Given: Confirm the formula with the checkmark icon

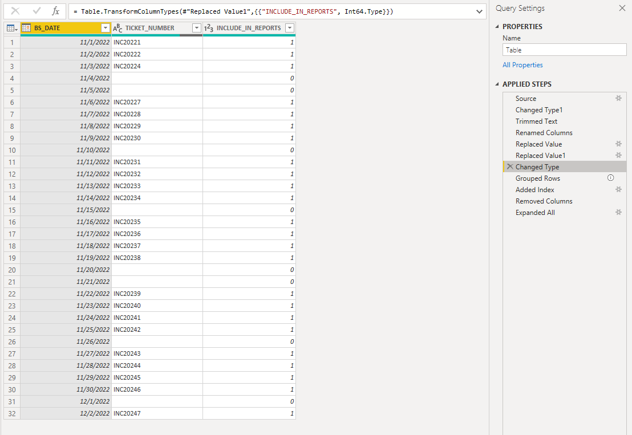Looking at the screenshot, I should [37, 11].
